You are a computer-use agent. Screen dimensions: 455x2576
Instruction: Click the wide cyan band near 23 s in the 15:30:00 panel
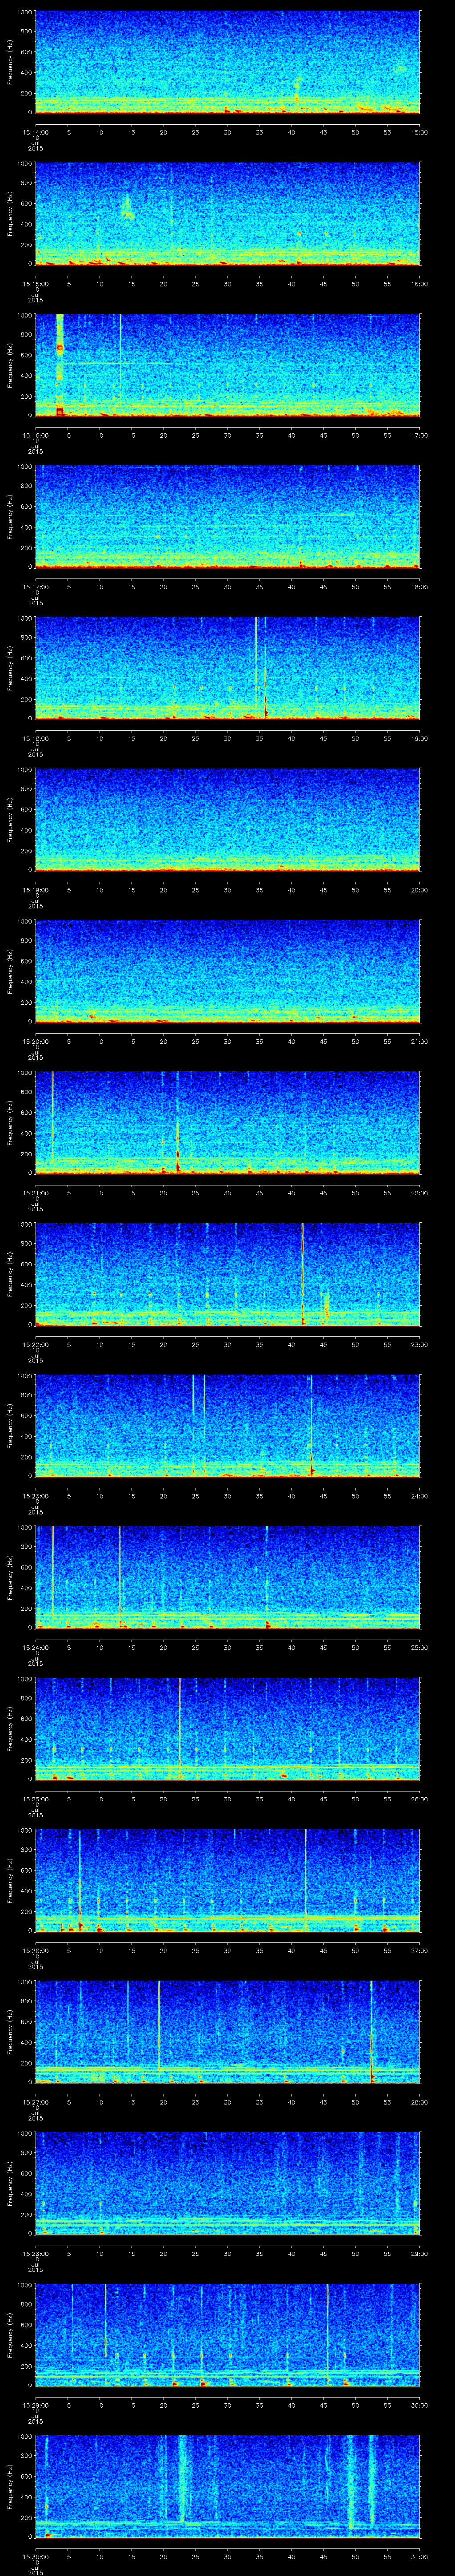coord(182,2480)
